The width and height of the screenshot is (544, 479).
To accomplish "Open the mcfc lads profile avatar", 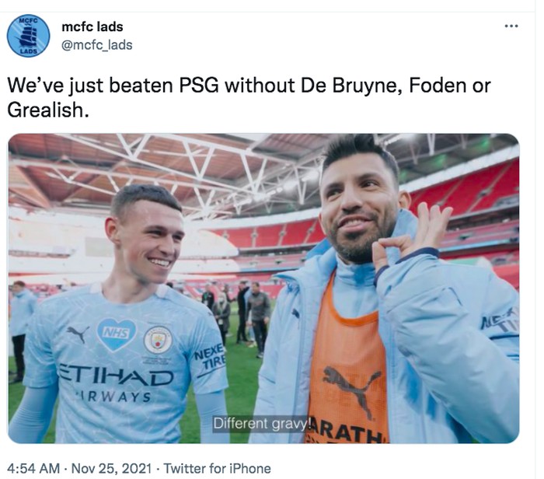I will pyautogui.click(x=29, y=36).
